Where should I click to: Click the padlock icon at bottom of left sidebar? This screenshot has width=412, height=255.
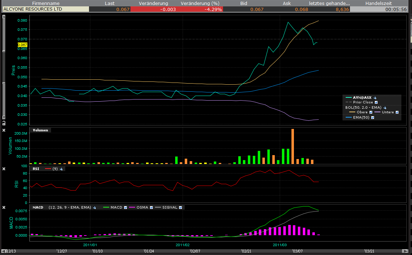coord(4,122)
